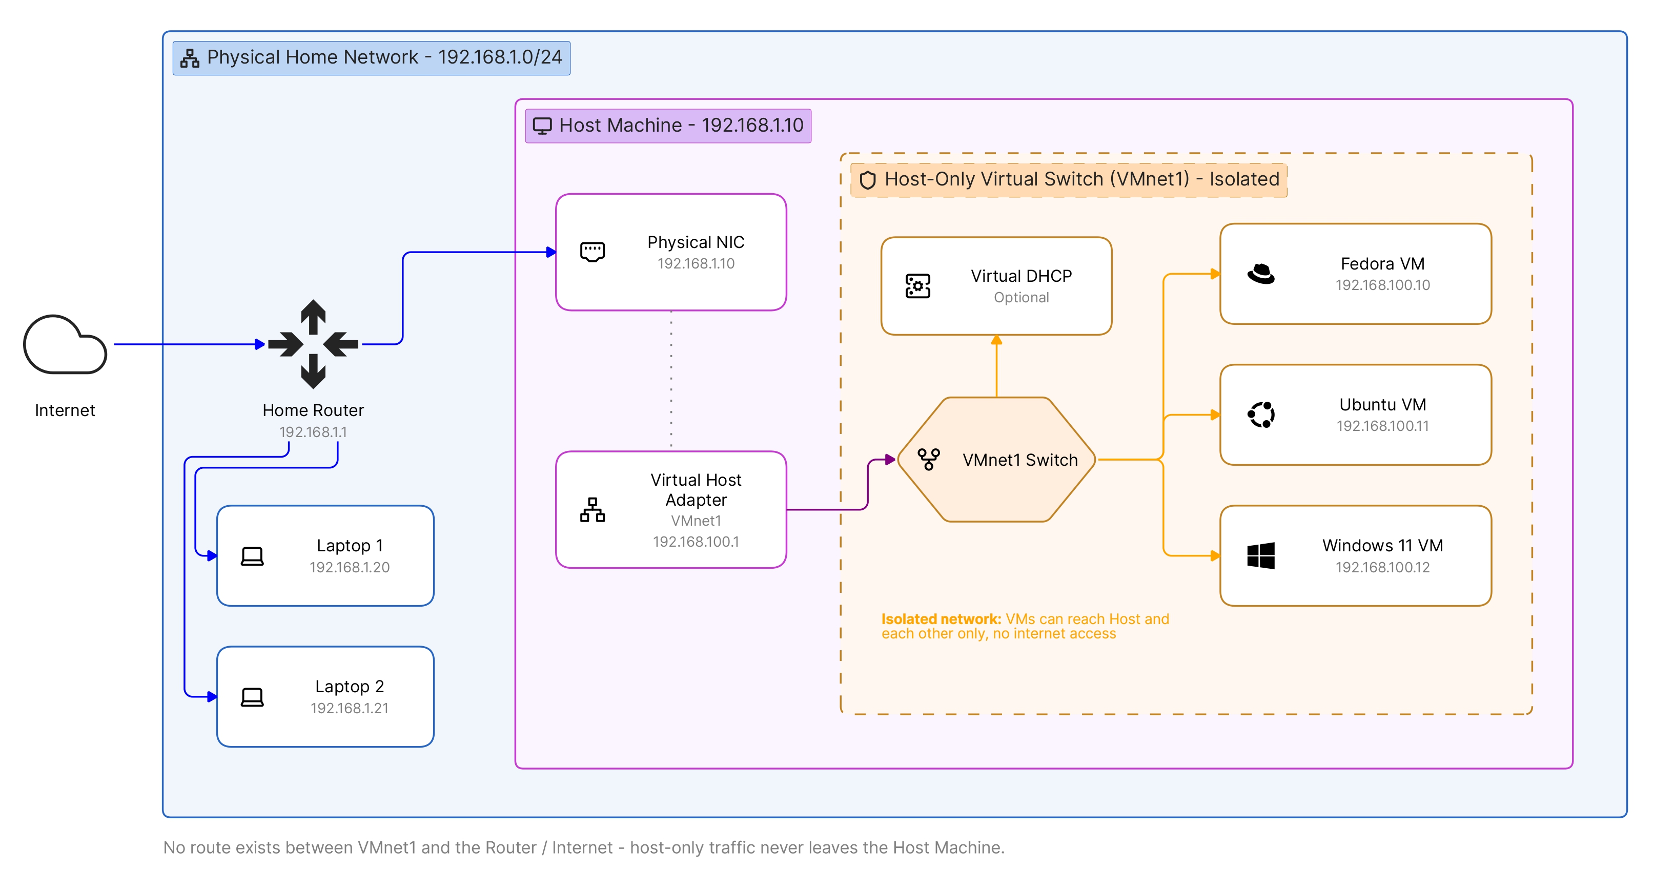This screenshot has width=1654, height=890.
Task: Click the Fedora address 192.168.100.10
Action: point(1382,285)
